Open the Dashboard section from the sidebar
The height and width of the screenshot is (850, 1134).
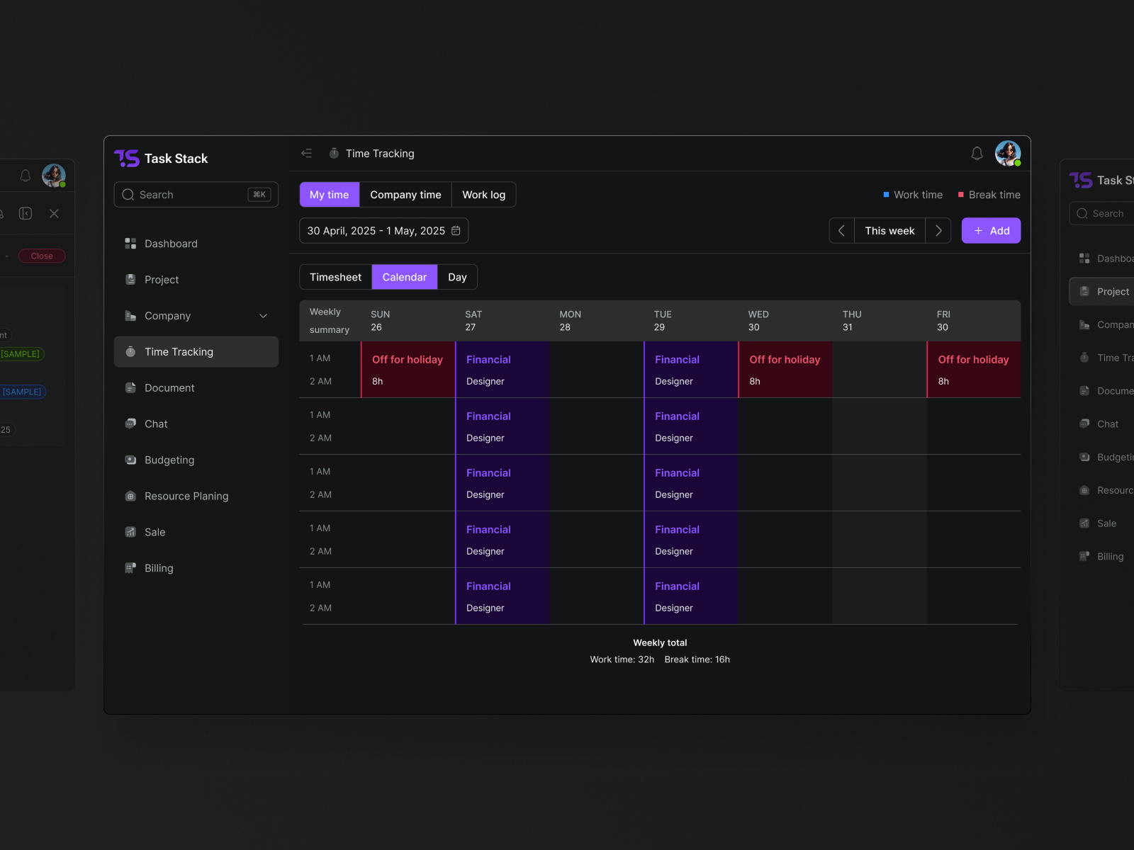170,243
